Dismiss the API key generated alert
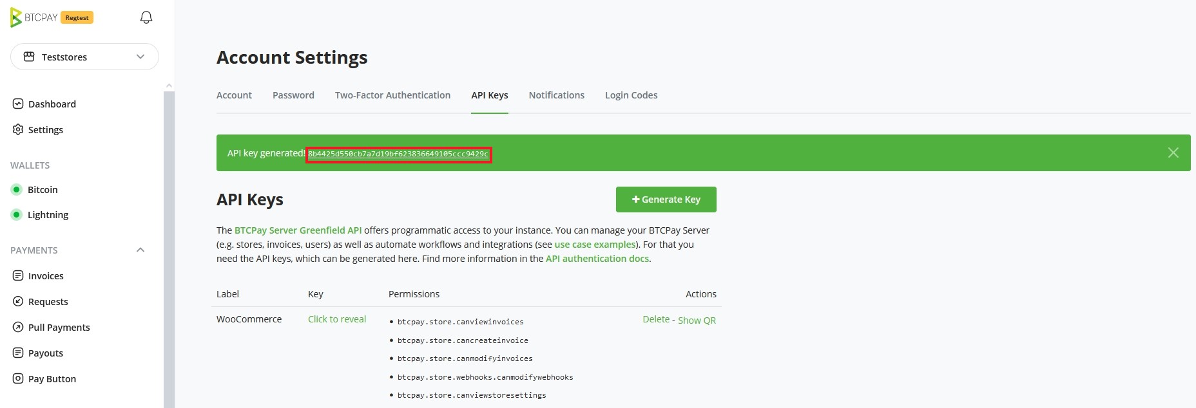The width and height of the screenshot is (1196, 408). click(x=1173, y=153)
